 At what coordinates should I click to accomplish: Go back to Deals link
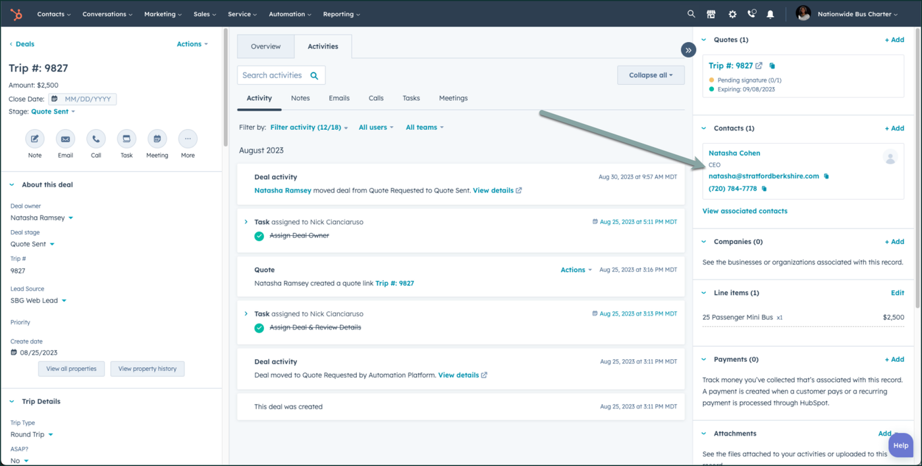click(22, 44)
